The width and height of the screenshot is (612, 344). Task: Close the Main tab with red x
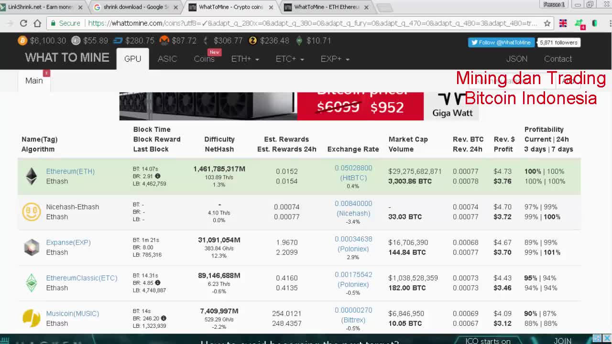click(46, 73)
